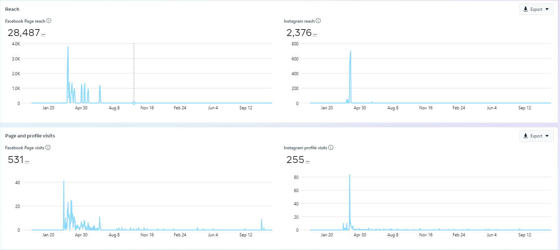Click the first peak in Facebook Page visits chart
Viewport: 560px width, 250px height.
64,182
